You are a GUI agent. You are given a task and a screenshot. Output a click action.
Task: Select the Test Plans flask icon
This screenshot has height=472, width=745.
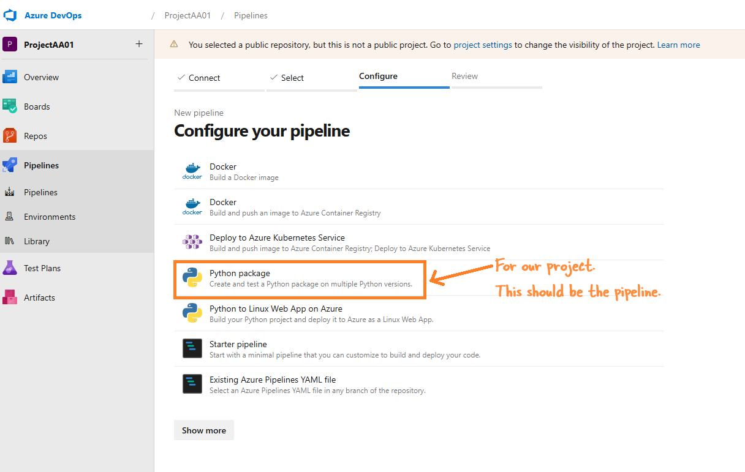pyautogui.click(x=10, y=268)
